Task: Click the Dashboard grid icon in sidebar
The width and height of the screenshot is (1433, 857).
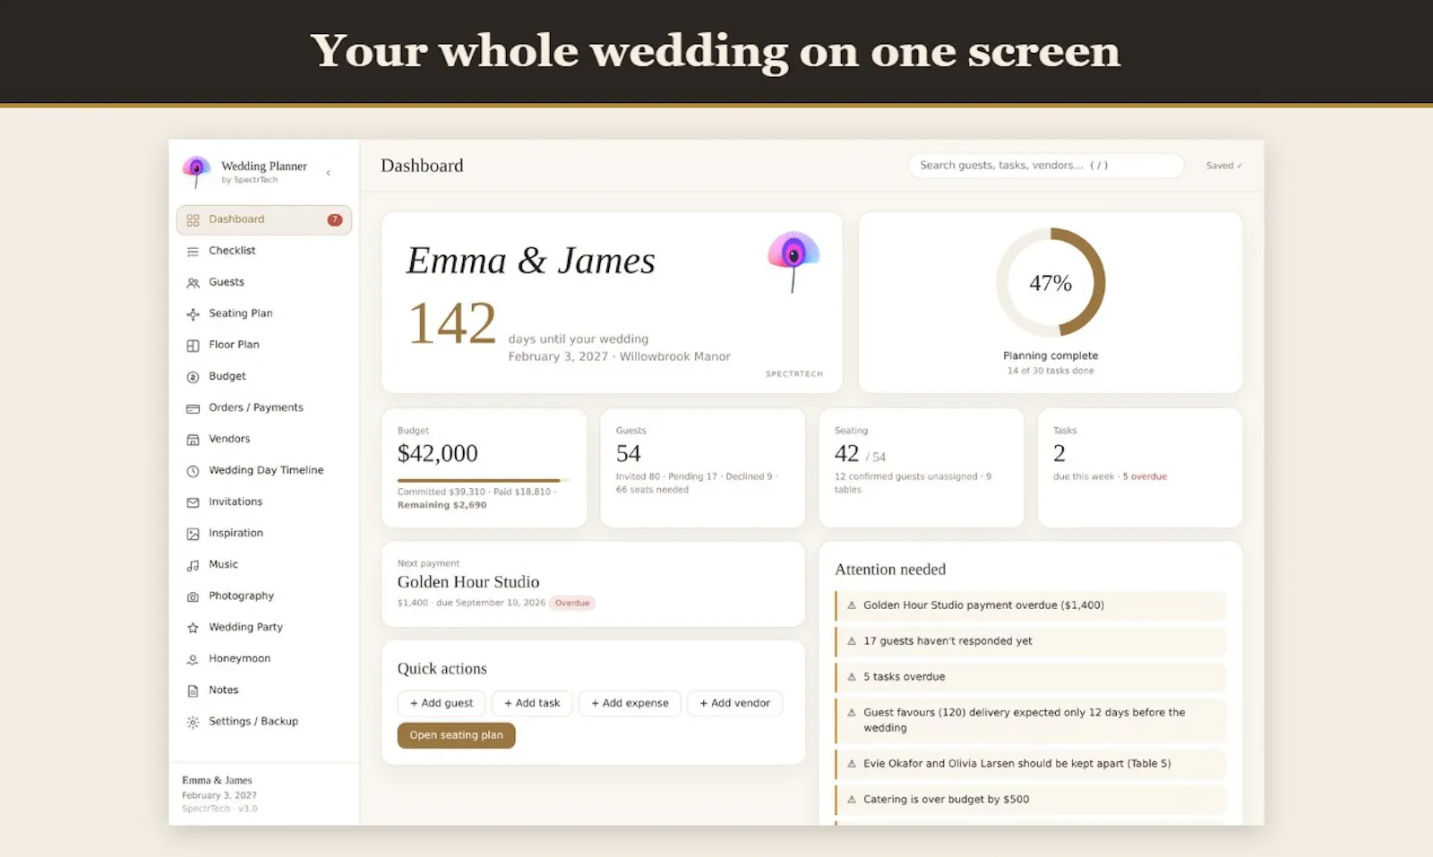Action: point(193,220)
